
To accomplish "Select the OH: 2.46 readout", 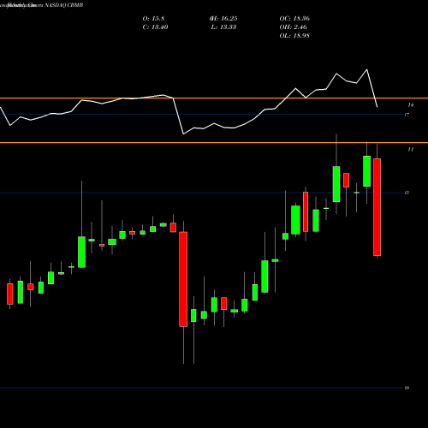I will (x=293, y=27).
